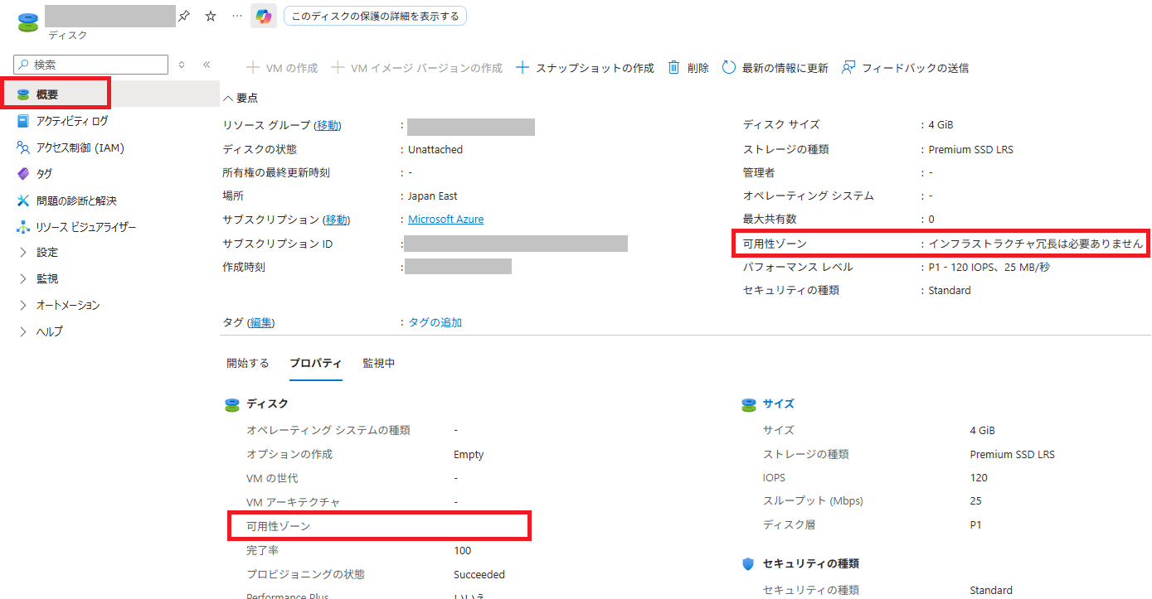Viewport: 1152px width, 599px height.
Task: Click the disk resource icon in header
Action: click(x=28, y=22)
